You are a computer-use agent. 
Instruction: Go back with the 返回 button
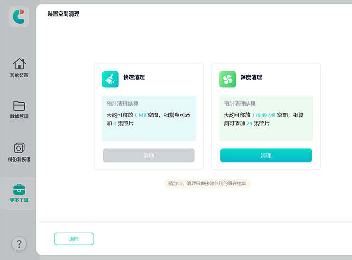point(74,239)
